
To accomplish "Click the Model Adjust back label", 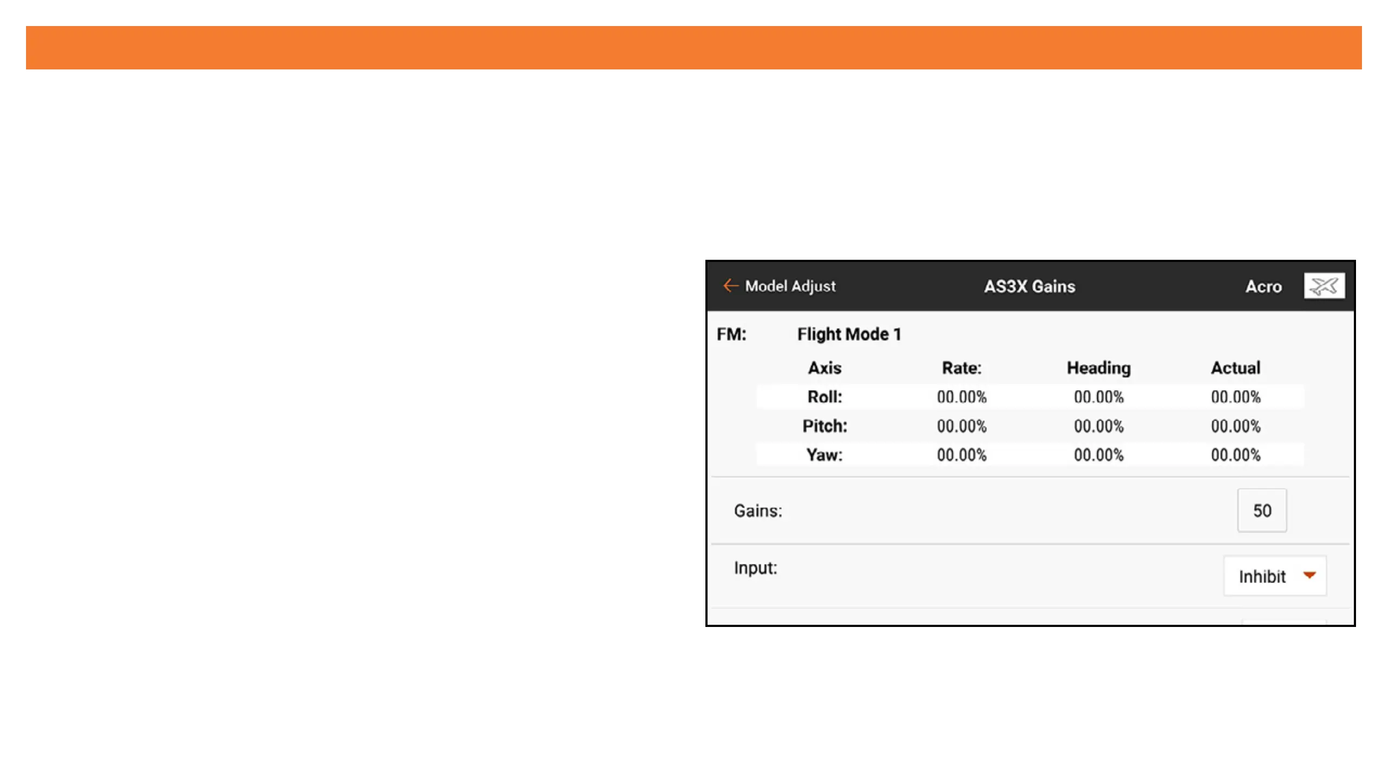I will pyautogui.click(x=790, y=286).
